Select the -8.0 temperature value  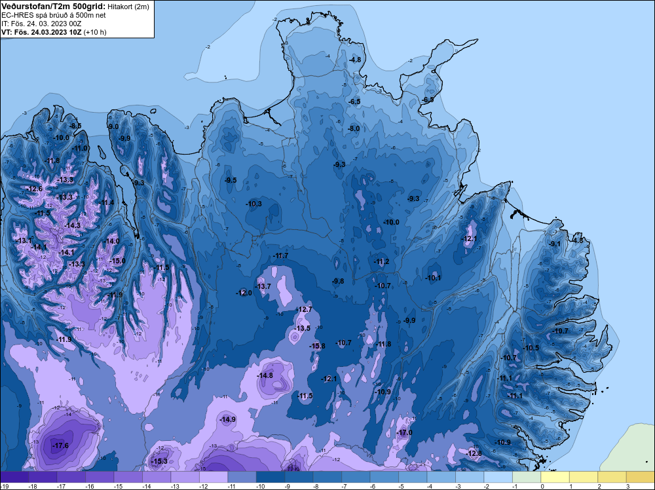(354, 128)
